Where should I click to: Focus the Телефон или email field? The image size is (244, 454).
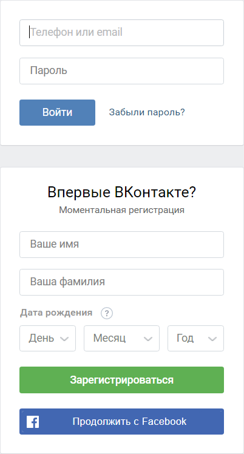pos(121,33)
